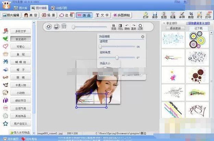Click the category list scroll-up arrow
Screen dimensions: 214x141
pos(34,23)
